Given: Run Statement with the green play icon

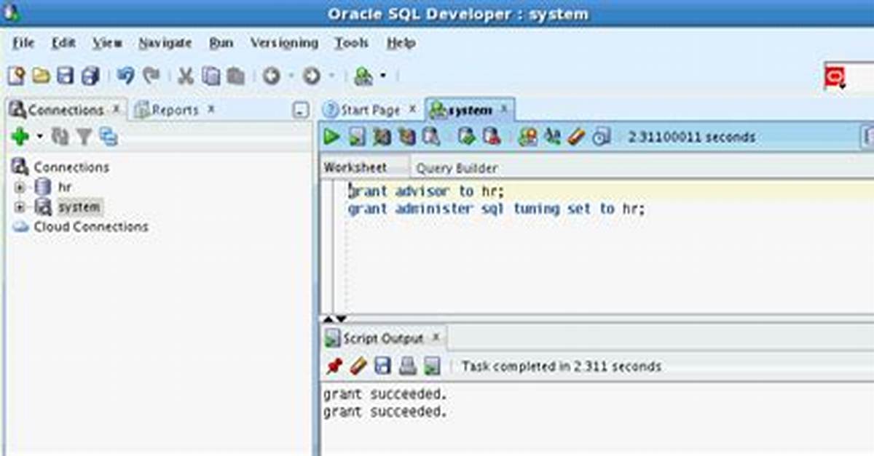Looking at the screenshot, I should [331, 137].
